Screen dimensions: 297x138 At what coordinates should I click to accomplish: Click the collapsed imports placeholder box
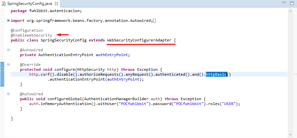pyautogui.click(x=155, y=21)
